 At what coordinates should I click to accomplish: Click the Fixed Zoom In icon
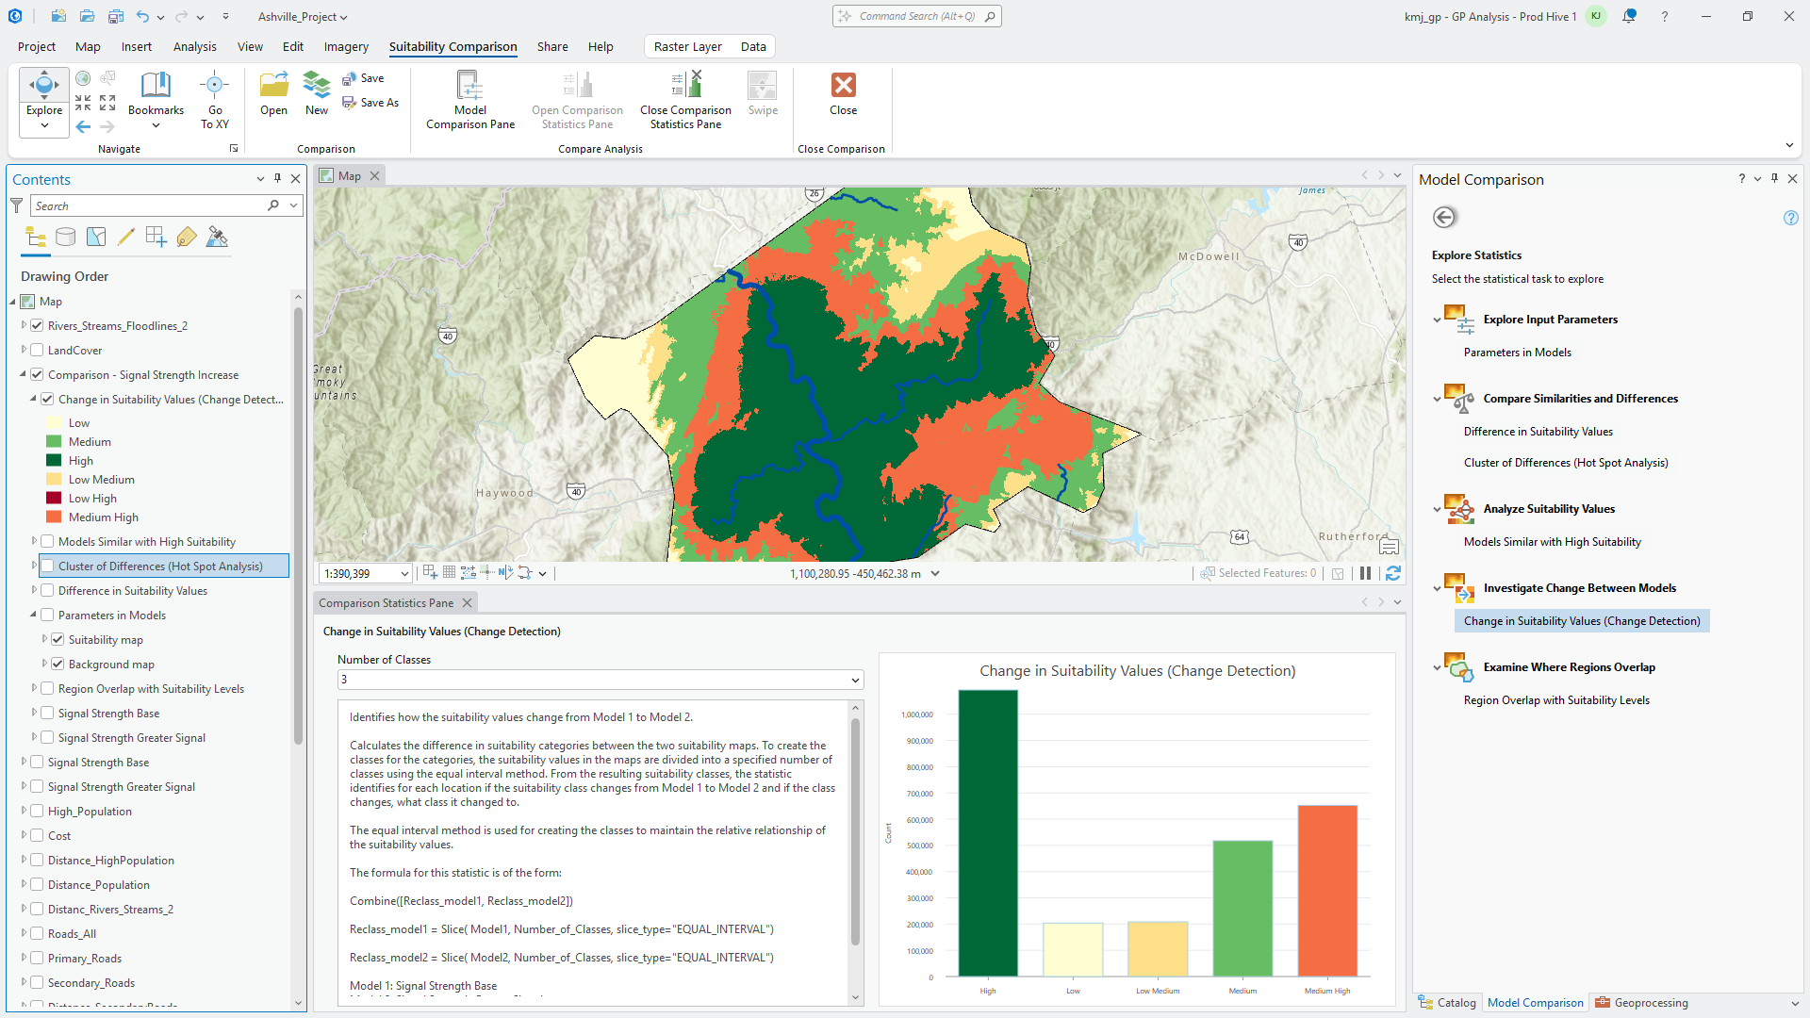point(84,103)
